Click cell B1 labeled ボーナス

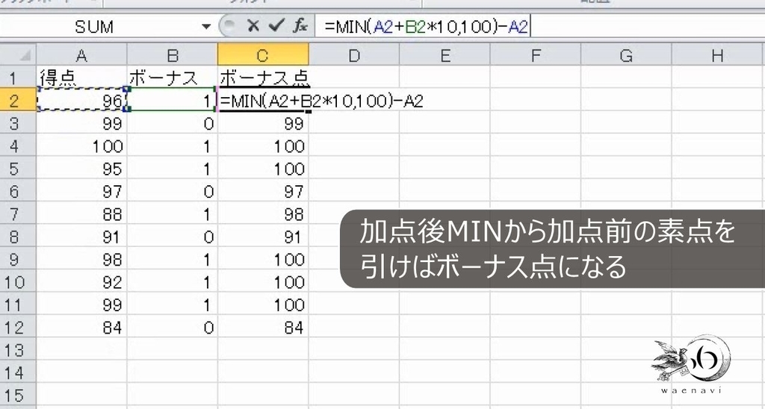pyautogui.click(x=173, y=78)
